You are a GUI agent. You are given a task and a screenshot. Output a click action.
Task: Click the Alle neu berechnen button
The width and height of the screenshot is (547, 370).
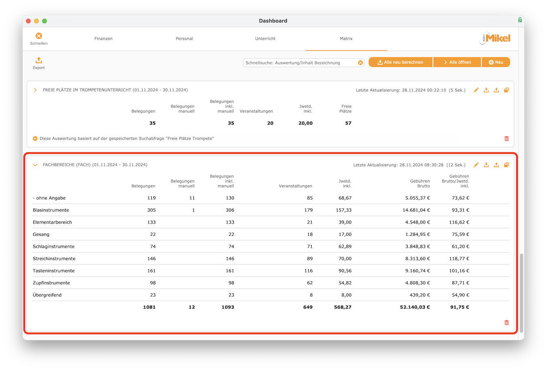tap(401, 62)
